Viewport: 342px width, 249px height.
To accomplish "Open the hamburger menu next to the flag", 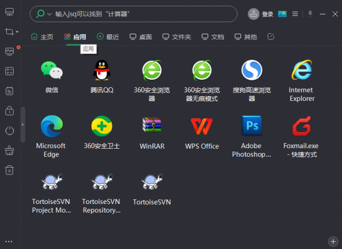I will tap(295, 14).
